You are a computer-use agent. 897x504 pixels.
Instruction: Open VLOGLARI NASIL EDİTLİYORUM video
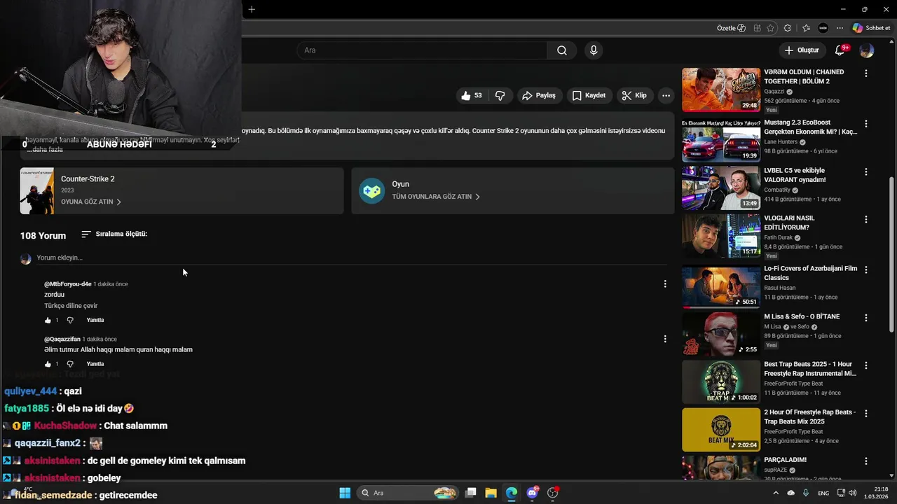click(x=721, y=236)
